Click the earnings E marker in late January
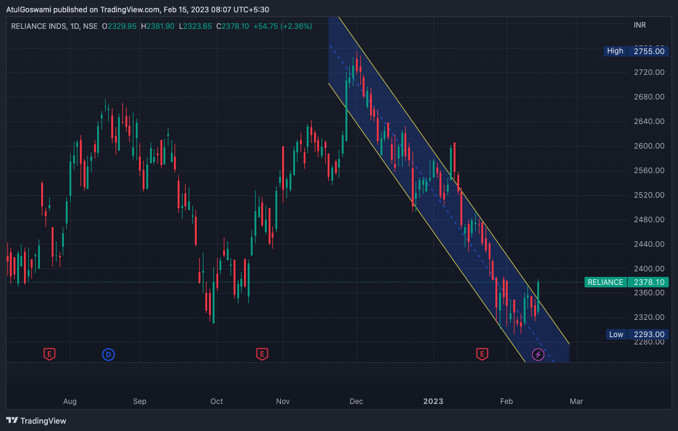This screenshot has height=431, width=678. coord(482,354)
